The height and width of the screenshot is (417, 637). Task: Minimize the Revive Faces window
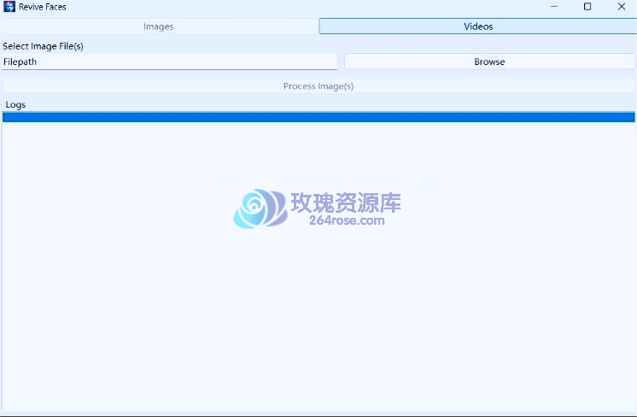(553, 7)
